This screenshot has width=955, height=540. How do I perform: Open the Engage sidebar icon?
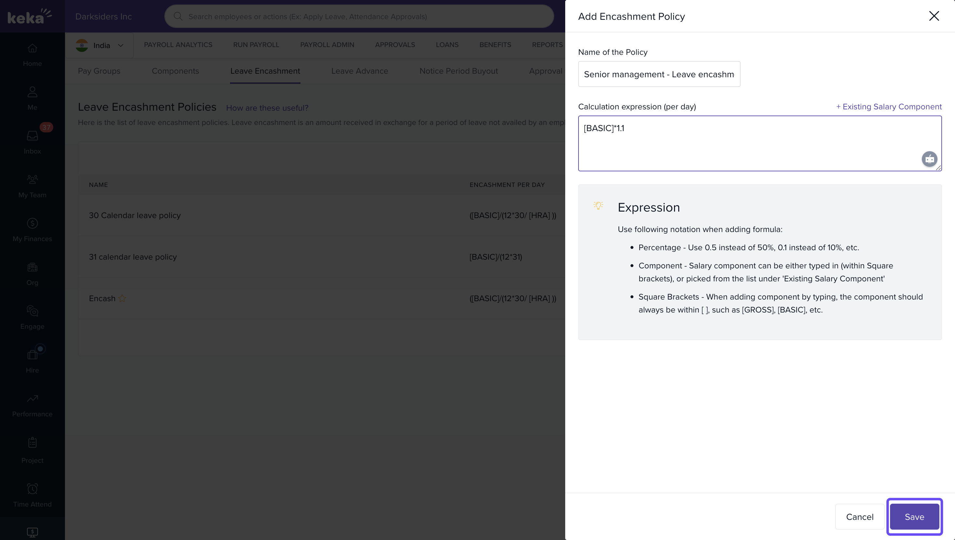point(32,311)
